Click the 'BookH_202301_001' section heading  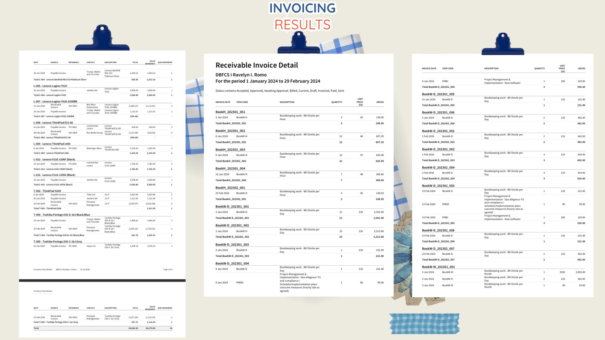pos(230,112)
